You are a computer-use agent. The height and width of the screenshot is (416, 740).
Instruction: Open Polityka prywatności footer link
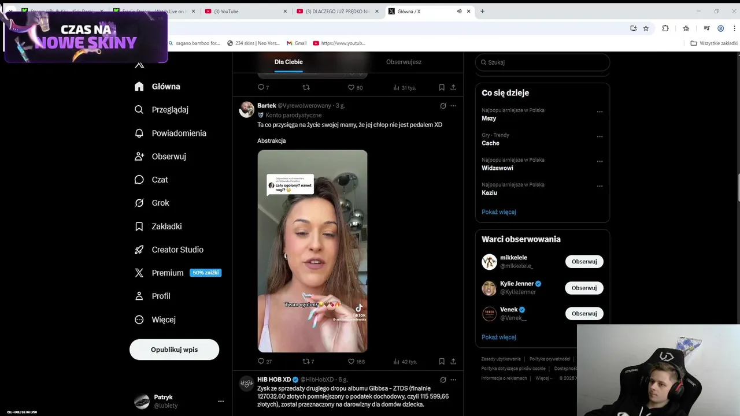[549, 359]
